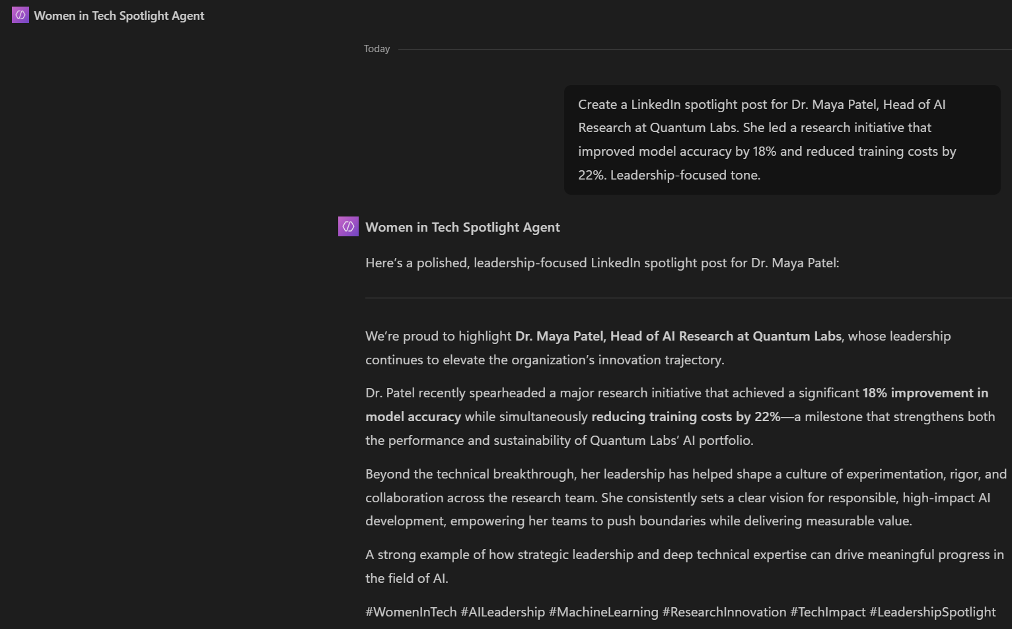
Task: Click the #LeadershipSpotlight hashtag
Action: click(933, 612)
